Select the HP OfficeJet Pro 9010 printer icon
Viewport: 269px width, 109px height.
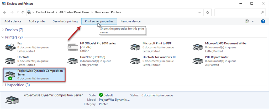pyautogui.click(x=73, y=47)
